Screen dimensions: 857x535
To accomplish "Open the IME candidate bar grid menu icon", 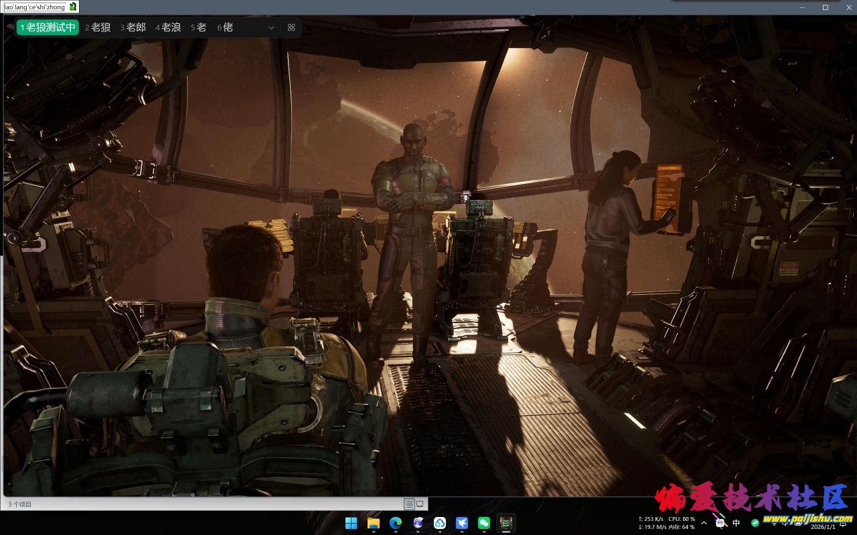I will coord(291,27).
